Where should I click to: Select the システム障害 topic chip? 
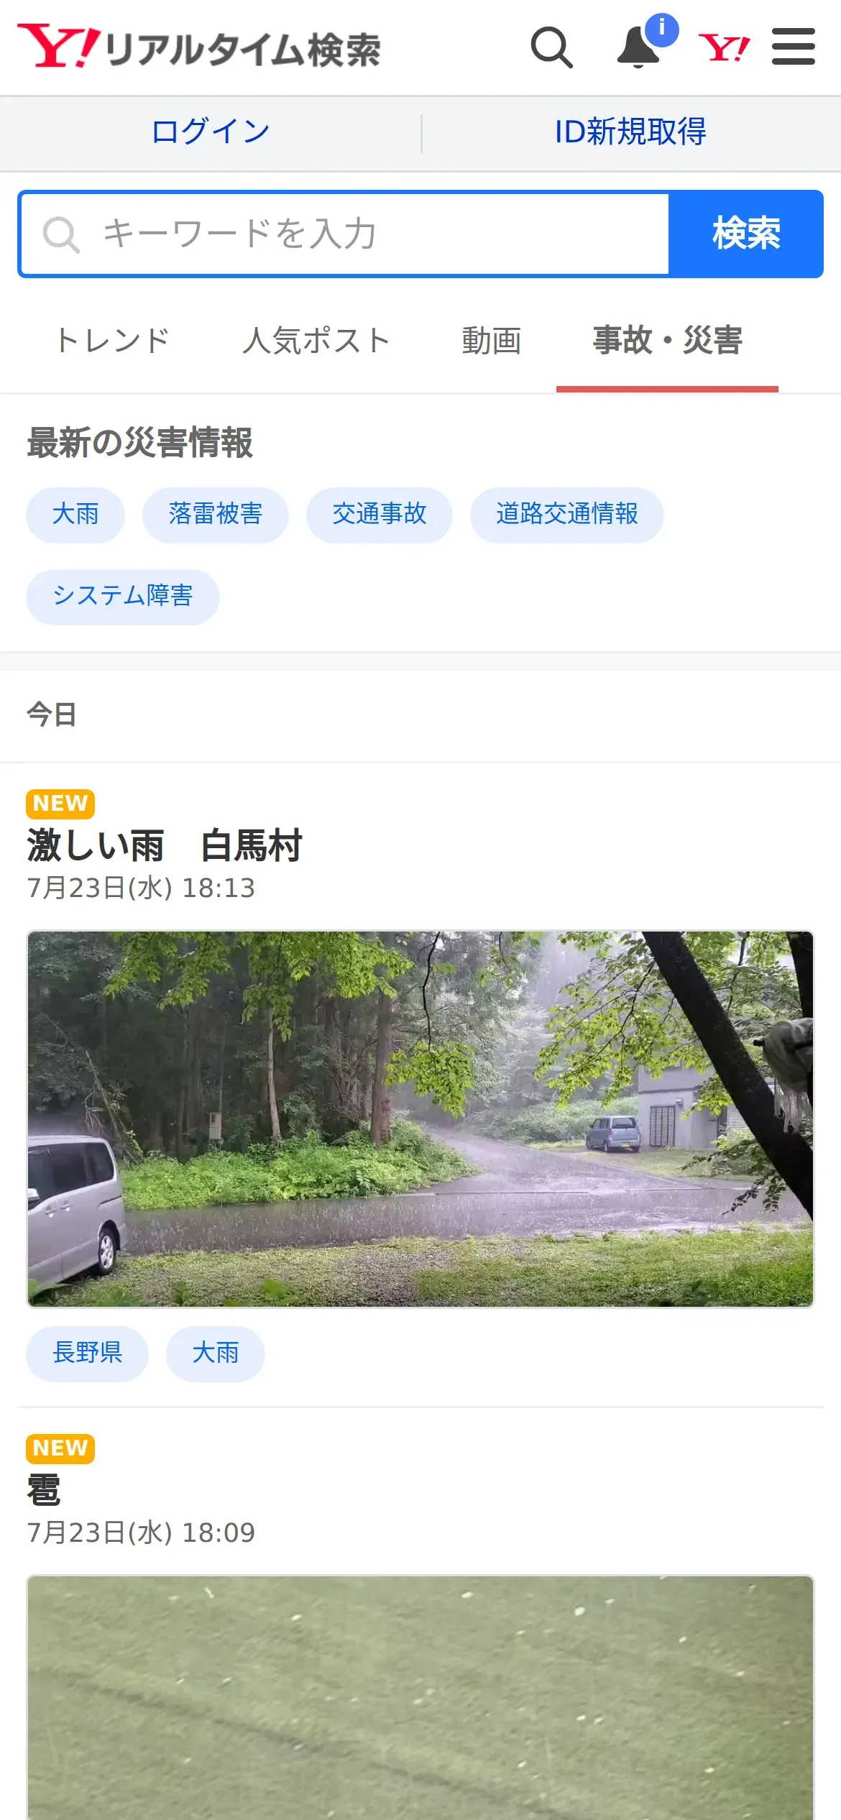(123, 597)
